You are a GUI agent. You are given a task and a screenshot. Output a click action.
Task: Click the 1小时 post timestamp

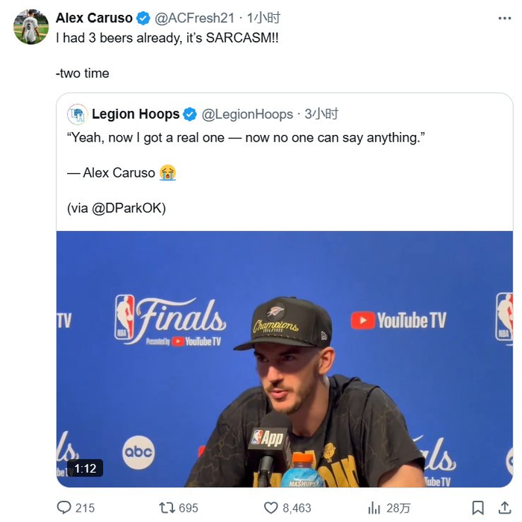[x=263, y=18]
